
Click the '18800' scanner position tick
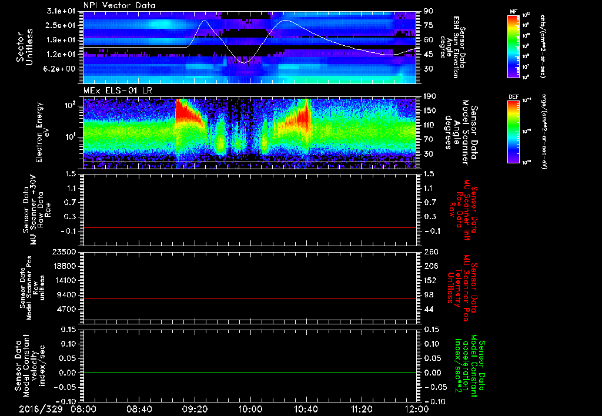click(x=63, y=266)
